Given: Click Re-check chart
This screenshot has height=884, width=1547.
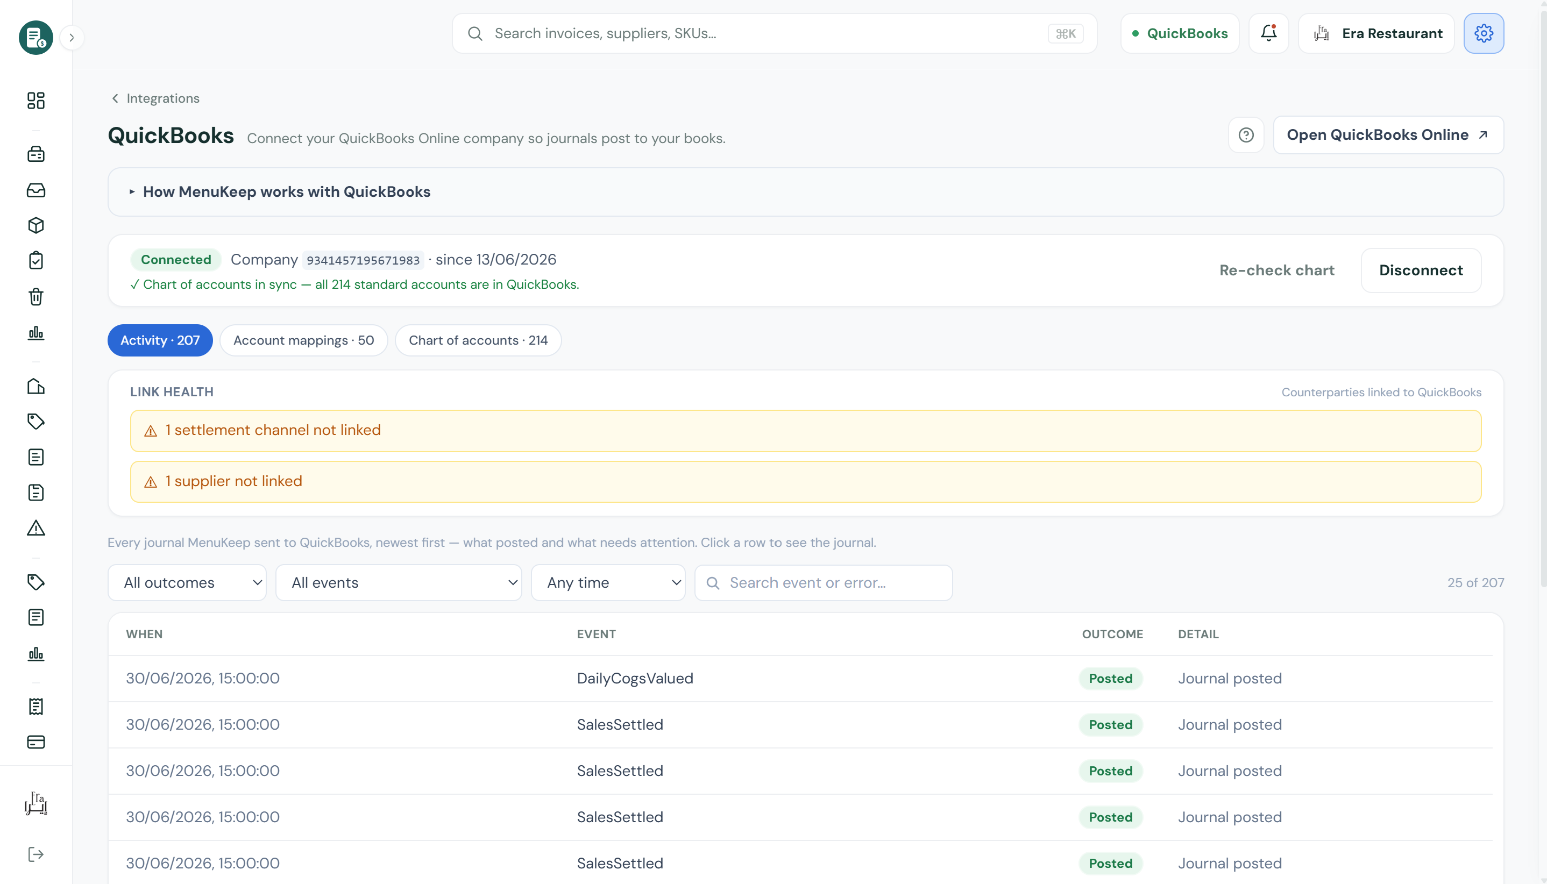Looking at the screenshot, I should 1277,270.
